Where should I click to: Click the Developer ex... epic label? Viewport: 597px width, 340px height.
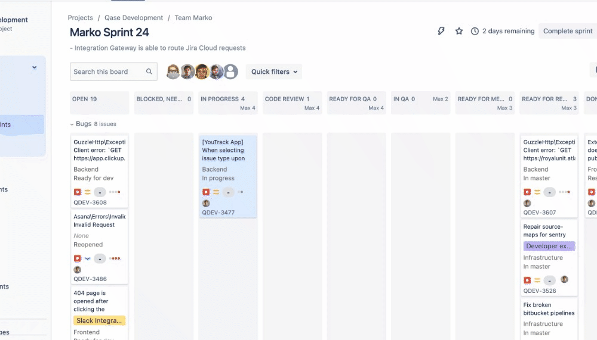click(549, 246)
